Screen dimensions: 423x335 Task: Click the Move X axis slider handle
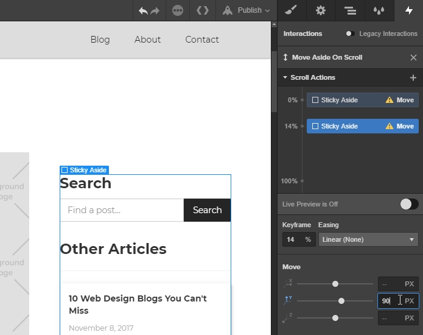tap(335, 284)
